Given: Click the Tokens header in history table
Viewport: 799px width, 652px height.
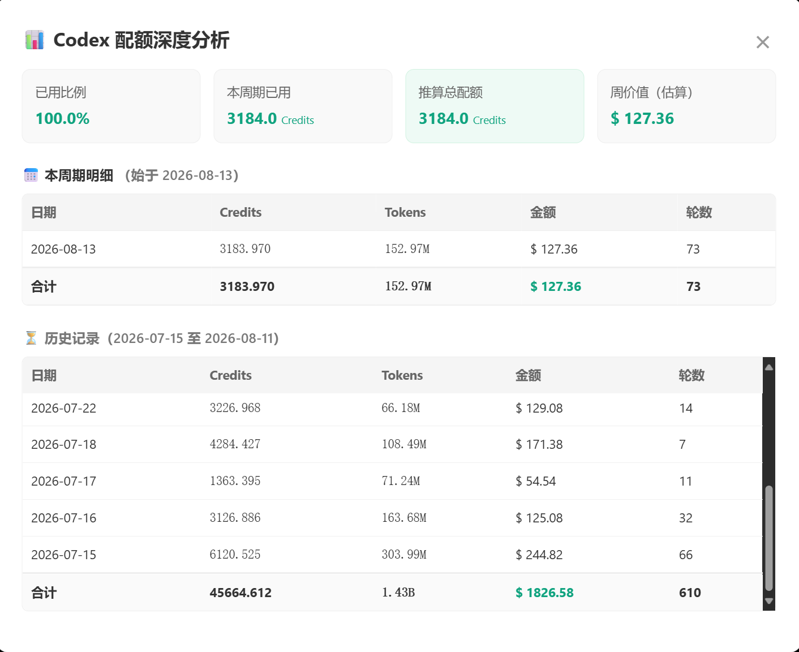Looking at the screenshot, I should point(402,376).
